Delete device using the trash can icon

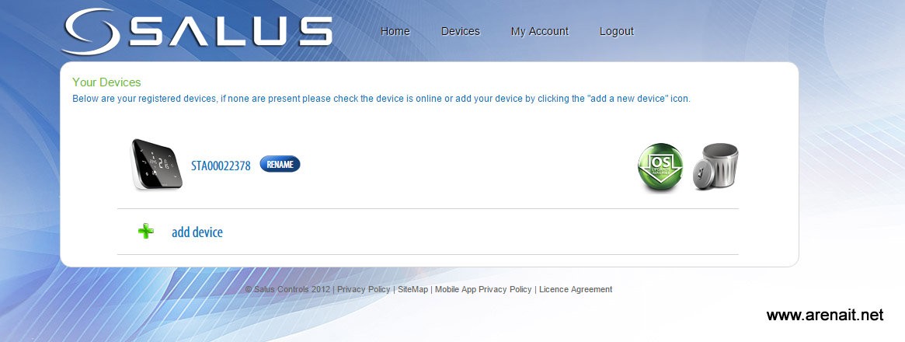click(x=715, y=166)
